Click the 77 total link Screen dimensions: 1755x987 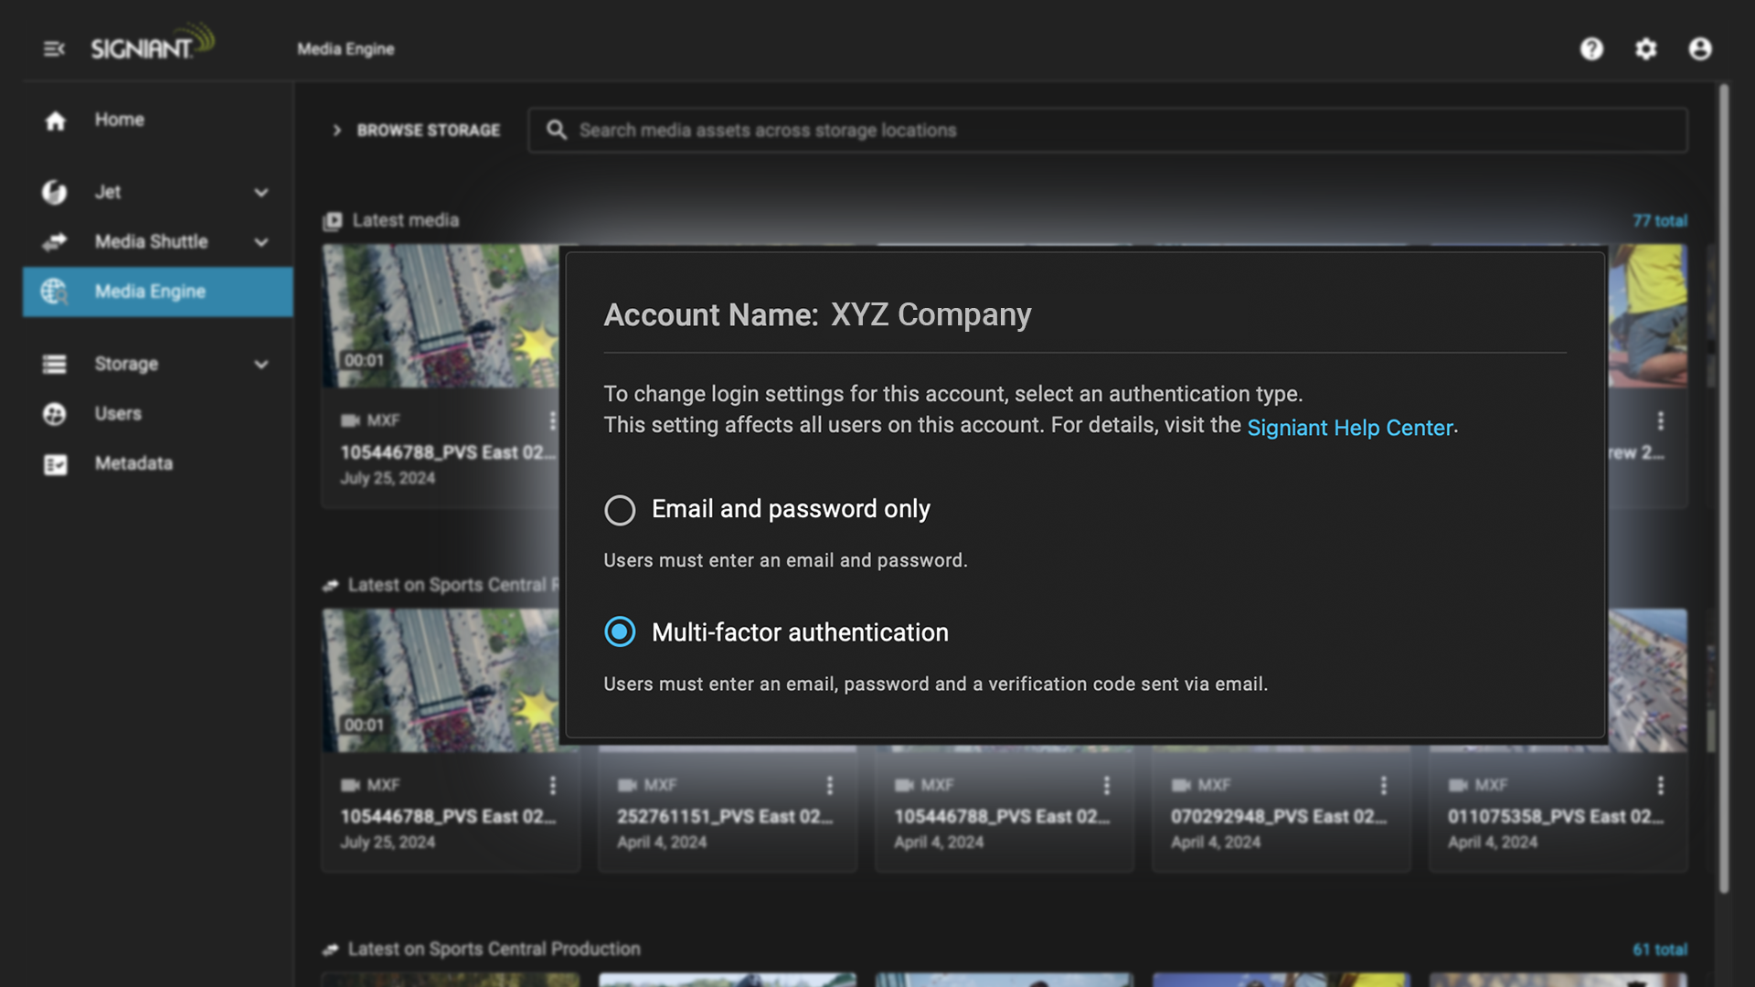click(1659, 221)
